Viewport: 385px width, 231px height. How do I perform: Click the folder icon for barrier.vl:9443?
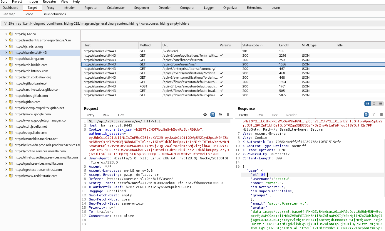click(11, 53)
